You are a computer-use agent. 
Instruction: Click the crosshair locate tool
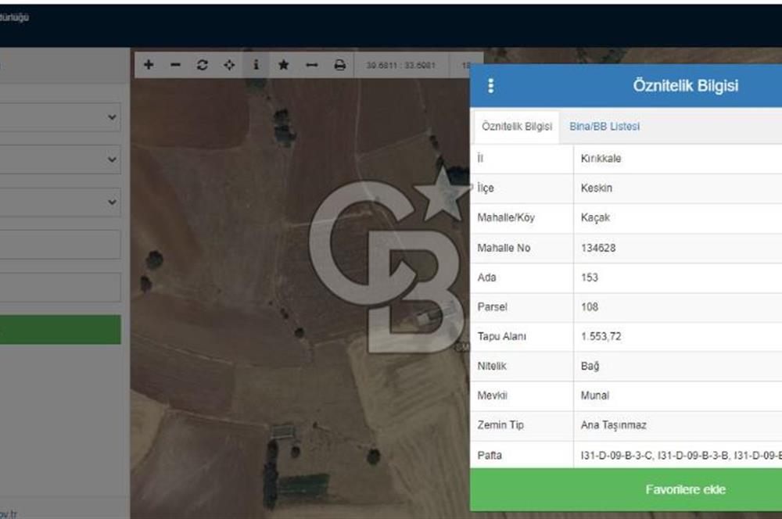[229, 66]
